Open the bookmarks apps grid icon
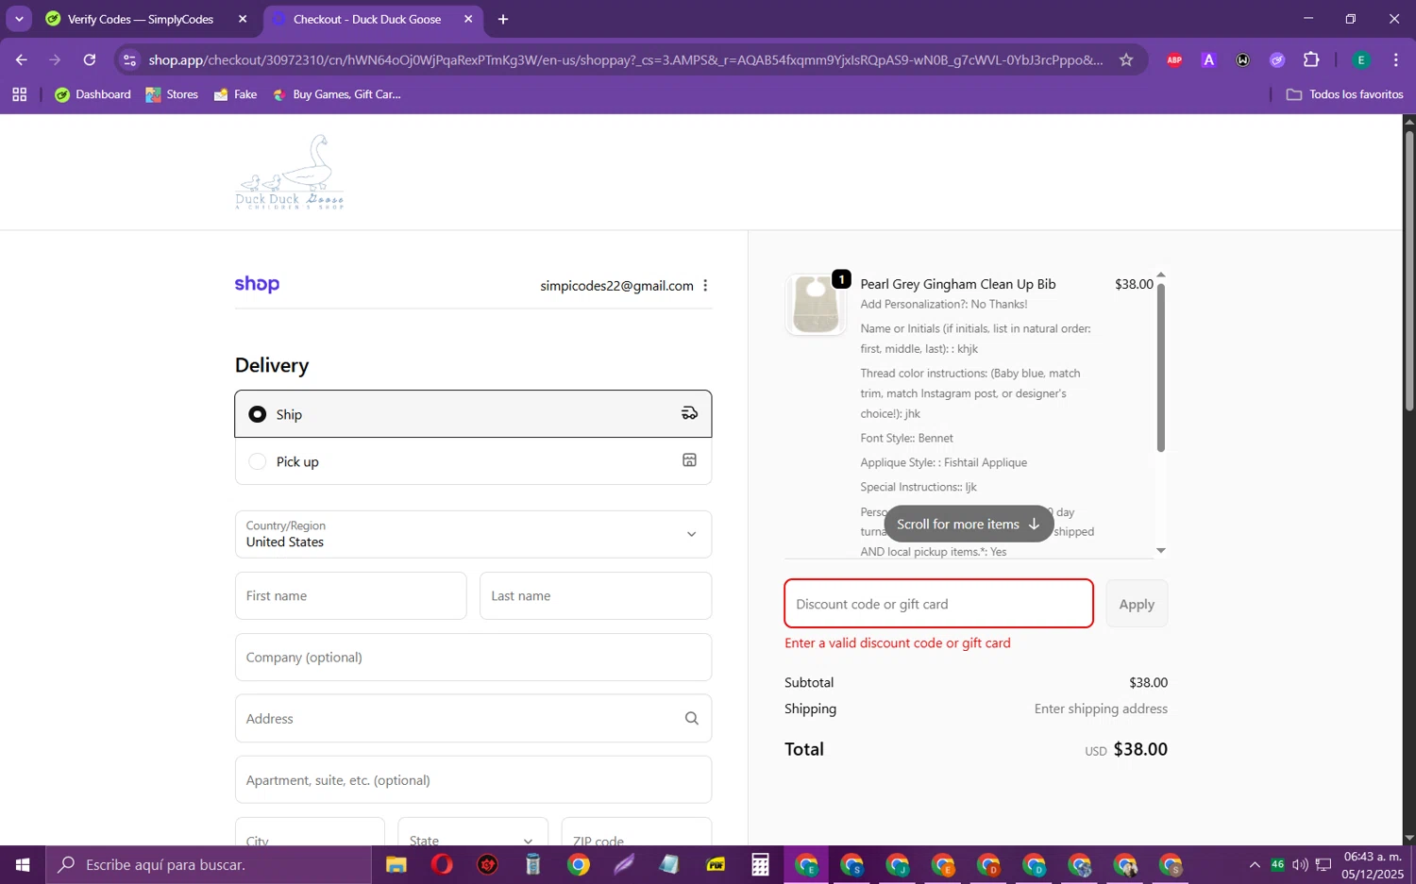Image resolution: width=1416 pixels, height=884 pixels. [20, 94]
